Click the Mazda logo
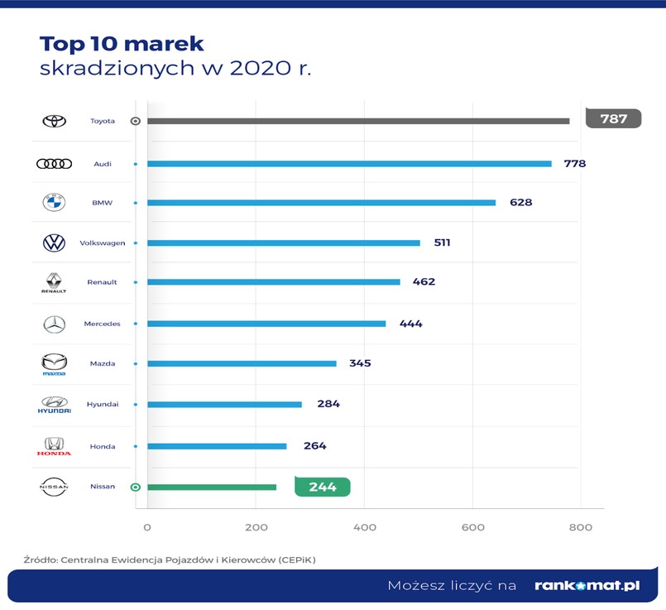Screen dimensions: 666x610 tap(53, 363)
